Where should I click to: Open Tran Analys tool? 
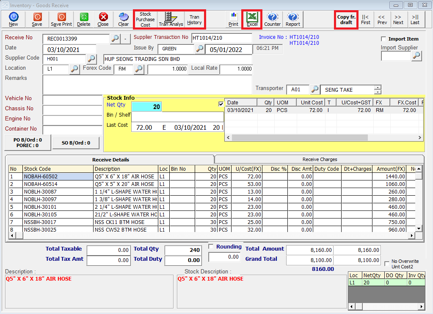click(171, 19)
